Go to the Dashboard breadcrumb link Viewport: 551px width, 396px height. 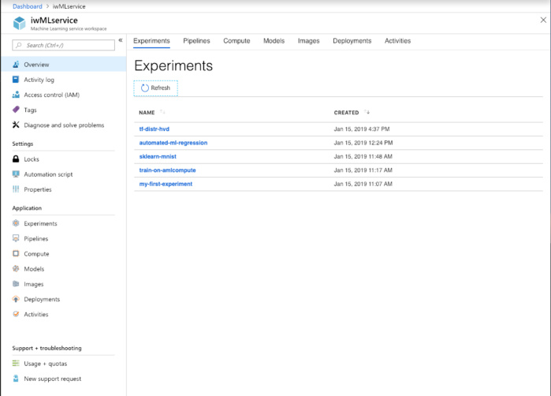(28, 6)
